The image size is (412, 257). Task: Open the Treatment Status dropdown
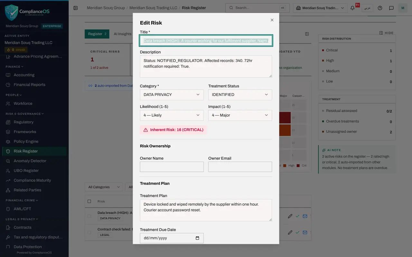[240, 95]
